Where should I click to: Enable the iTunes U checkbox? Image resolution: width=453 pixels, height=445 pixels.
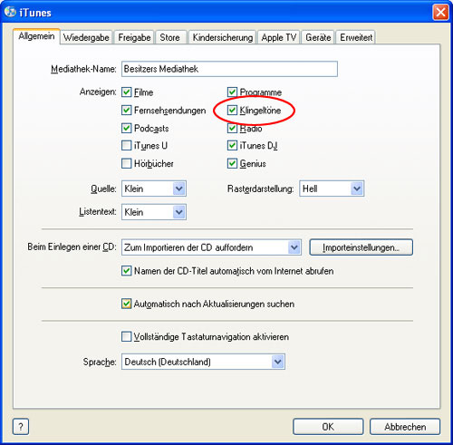click(x=126, y=146)
